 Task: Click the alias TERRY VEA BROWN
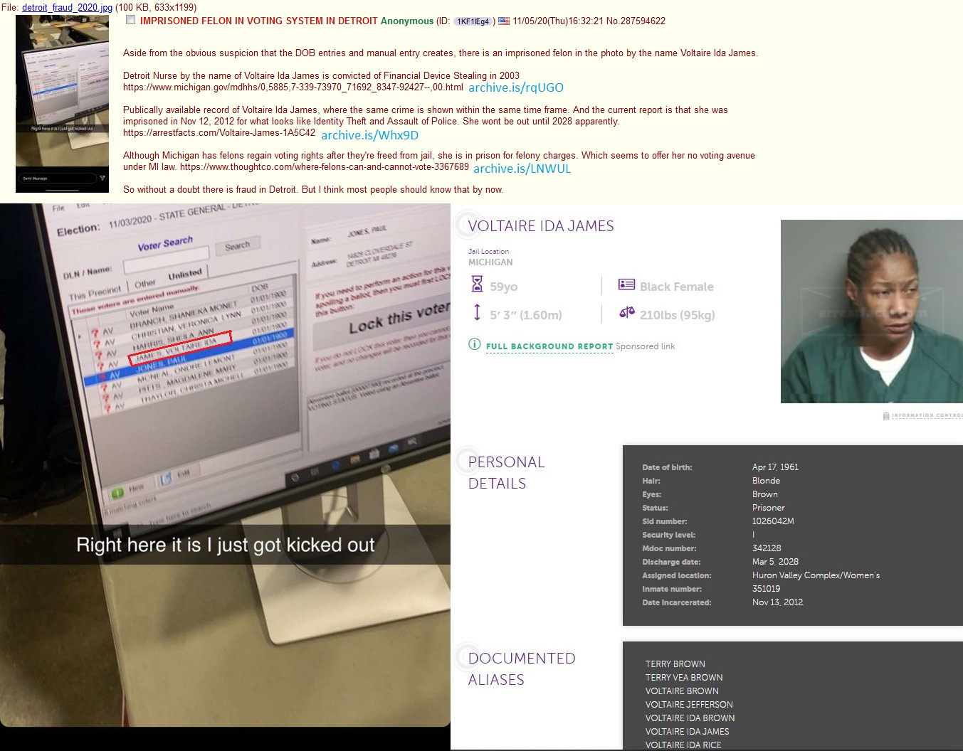pos(684,678)
